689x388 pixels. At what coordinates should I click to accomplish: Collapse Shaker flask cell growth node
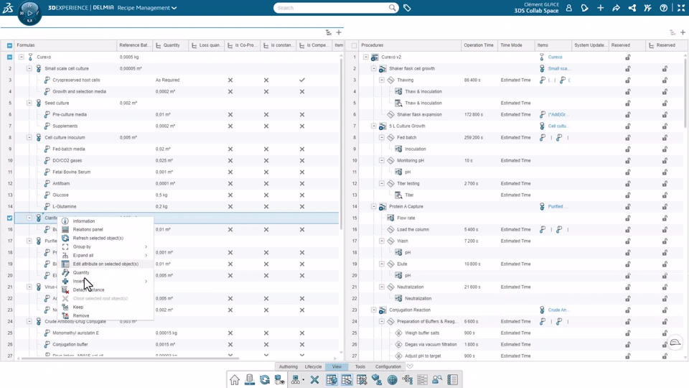click(373, 68)
